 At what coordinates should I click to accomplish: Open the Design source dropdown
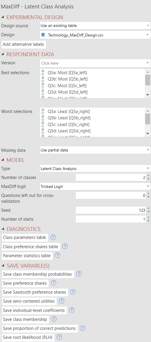coord(95,25)
